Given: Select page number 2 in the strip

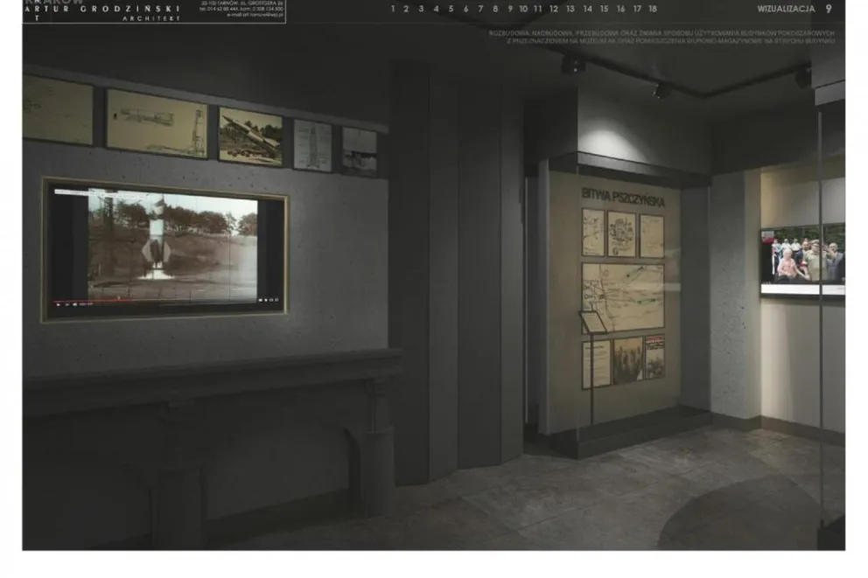Looking at the screenshot, I should click(406, 9).
